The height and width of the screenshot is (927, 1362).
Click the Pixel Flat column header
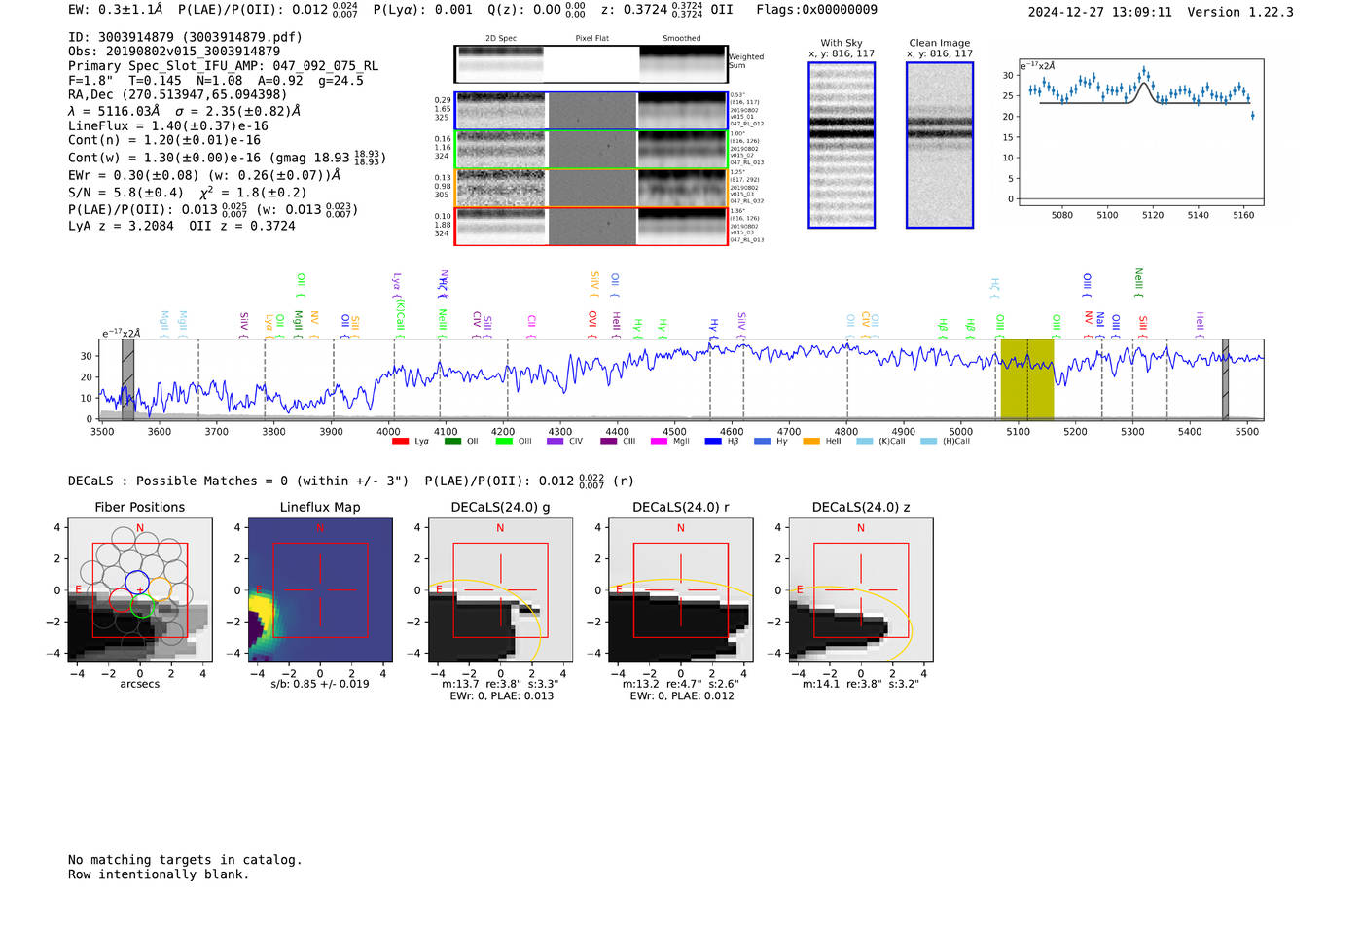pos(591,39)
